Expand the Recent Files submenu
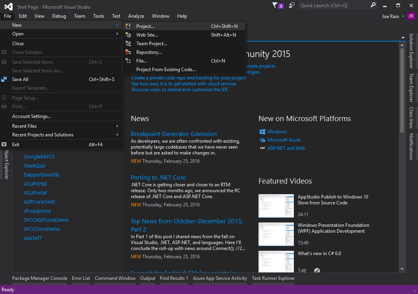 click(x=117, y=126)
